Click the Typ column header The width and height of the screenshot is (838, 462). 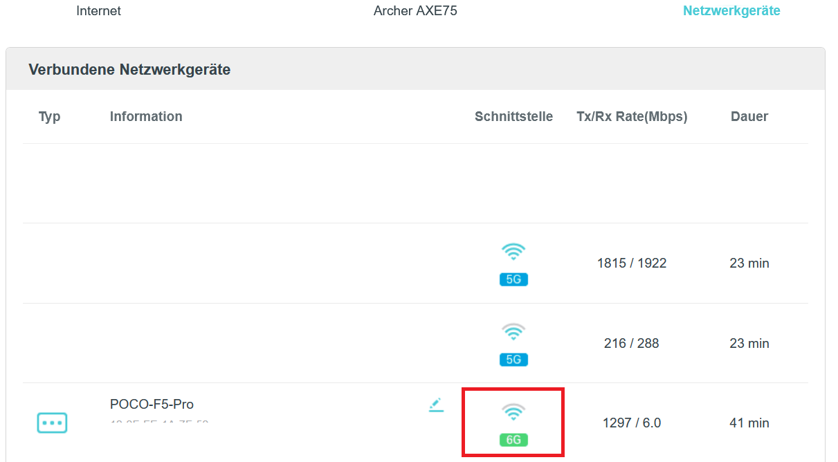pyautogui.click(x=50, y=117)
